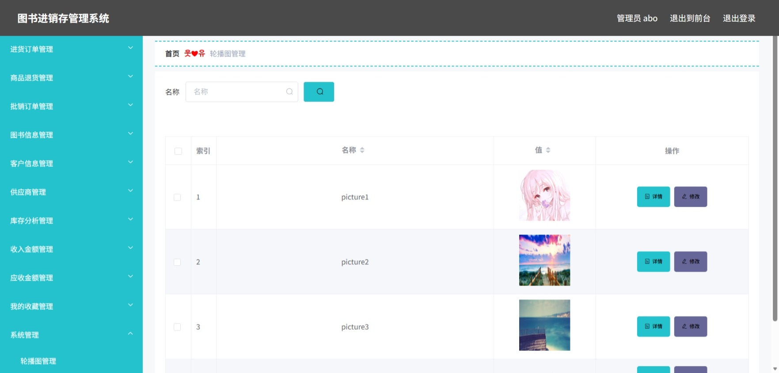Click the 轮播图管理 breadcrumb text
Viewport: 779px width, 373px height.
tap(228, 53)
